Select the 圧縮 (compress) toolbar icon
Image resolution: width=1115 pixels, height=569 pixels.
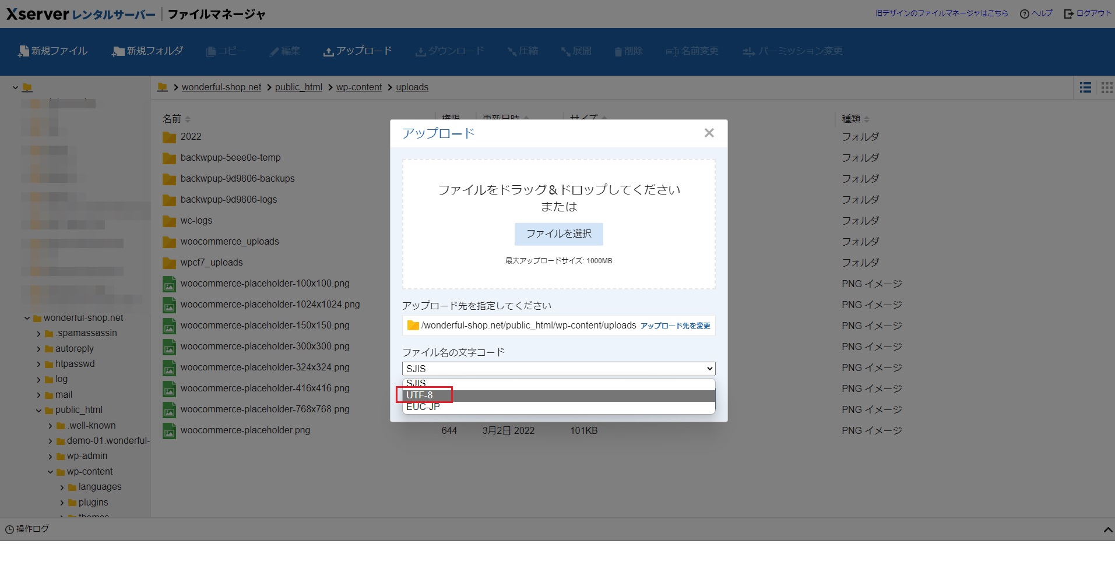click(x=511, y=51)
